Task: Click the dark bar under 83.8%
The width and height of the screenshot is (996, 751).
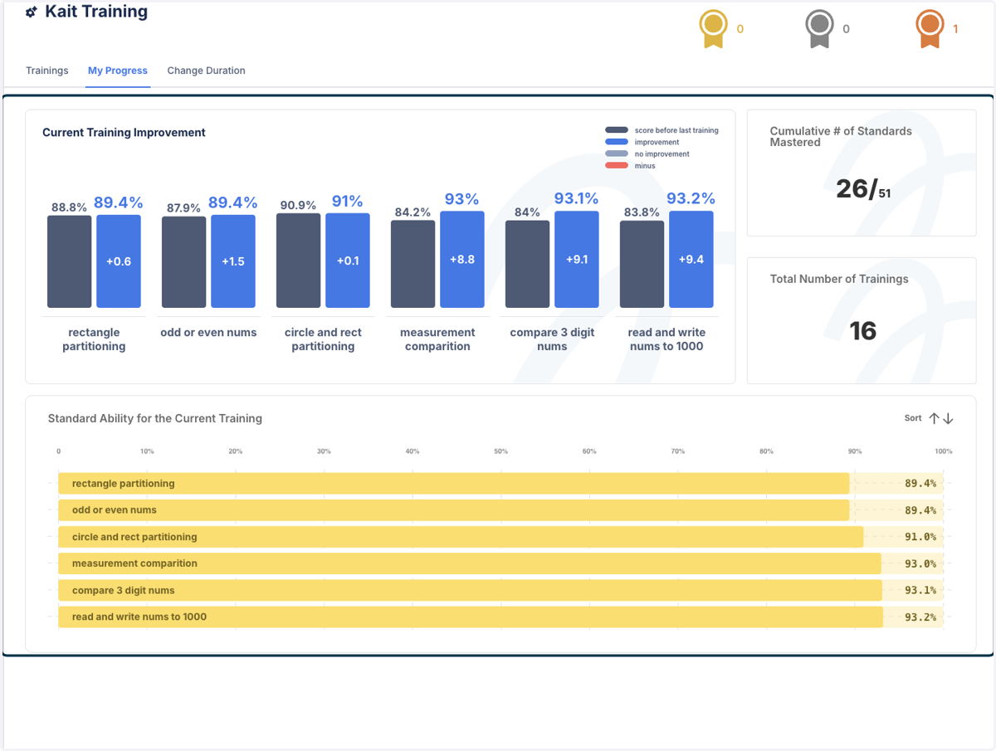Action: point(642,265)
